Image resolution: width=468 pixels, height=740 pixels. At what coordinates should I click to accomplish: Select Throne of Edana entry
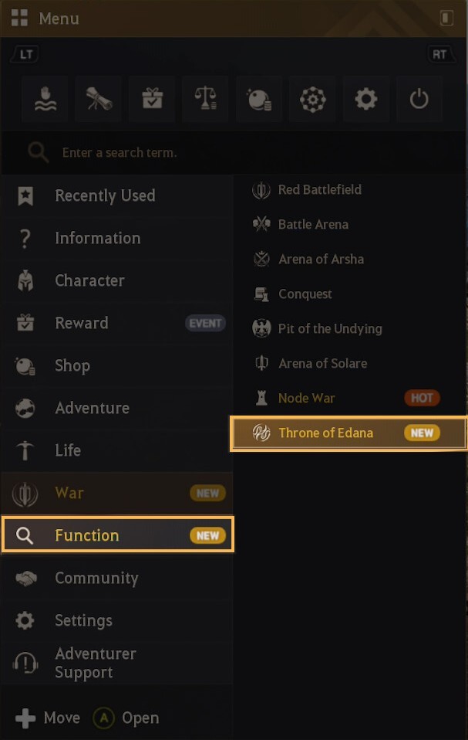click(326, 433)
